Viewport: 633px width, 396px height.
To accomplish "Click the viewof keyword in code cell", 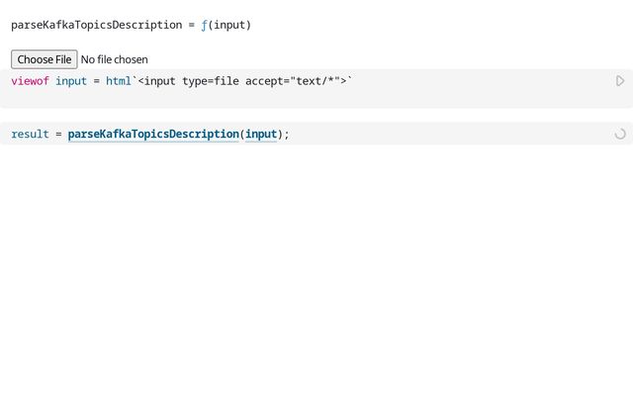I will click(x=30, y=81).
